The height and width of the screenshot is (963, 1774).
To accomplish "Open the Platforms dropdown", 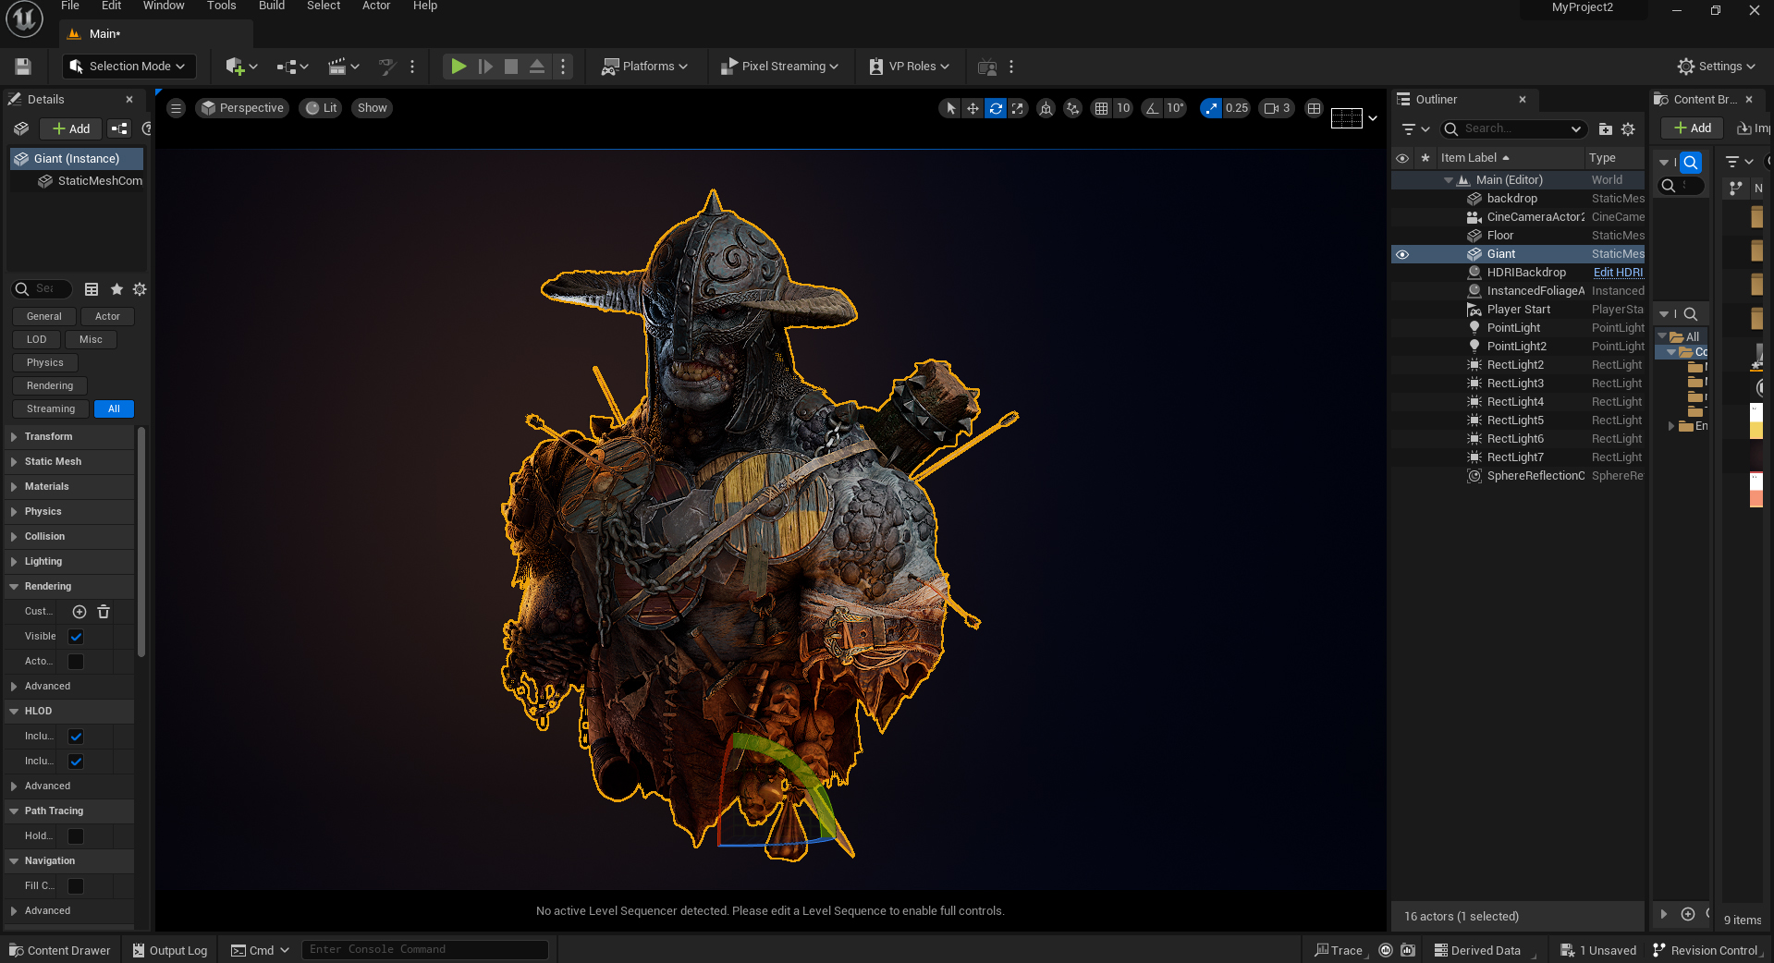I will tap(644, 67).
